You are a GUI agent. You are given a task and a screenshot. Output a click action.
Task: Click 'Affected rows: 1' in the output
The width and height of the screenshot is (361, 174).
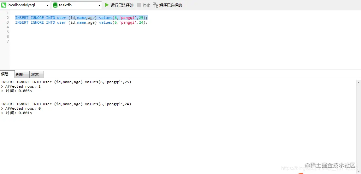23,86
